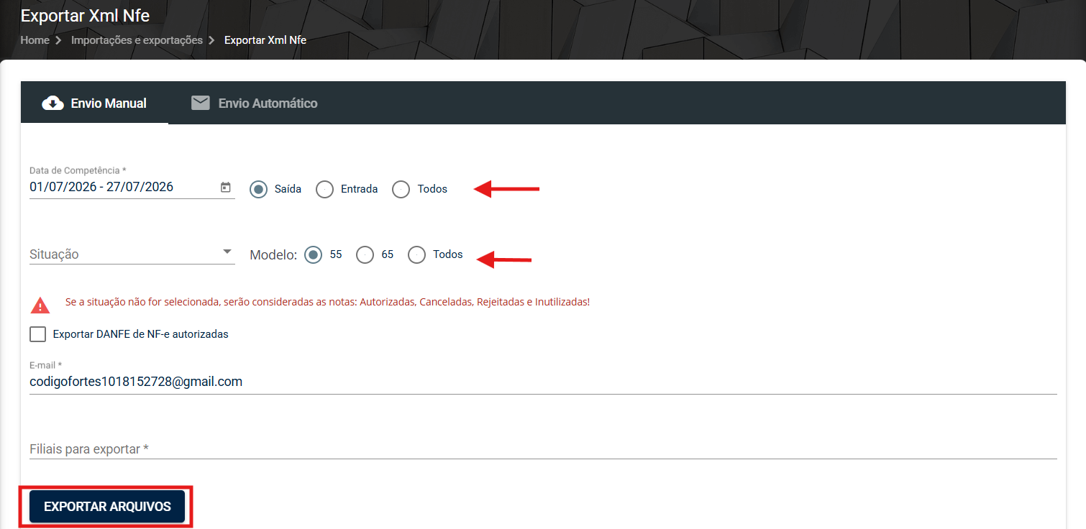Click breadcrumb chevron after Home
1086x529 pixels.
[x=59, y=40]
